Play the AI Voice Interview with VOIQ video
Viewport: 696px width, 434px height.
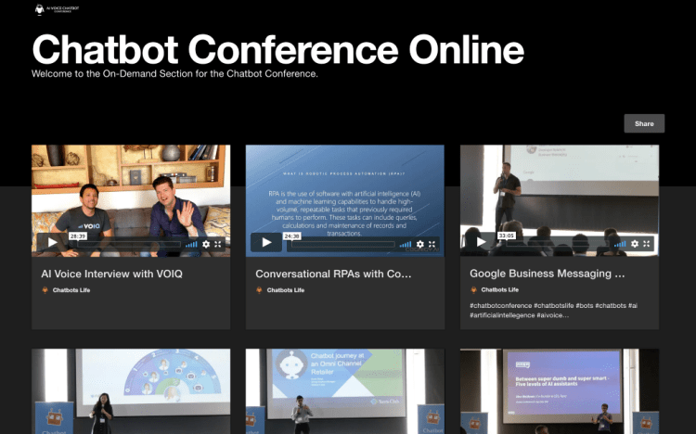(x=52, y=243)
